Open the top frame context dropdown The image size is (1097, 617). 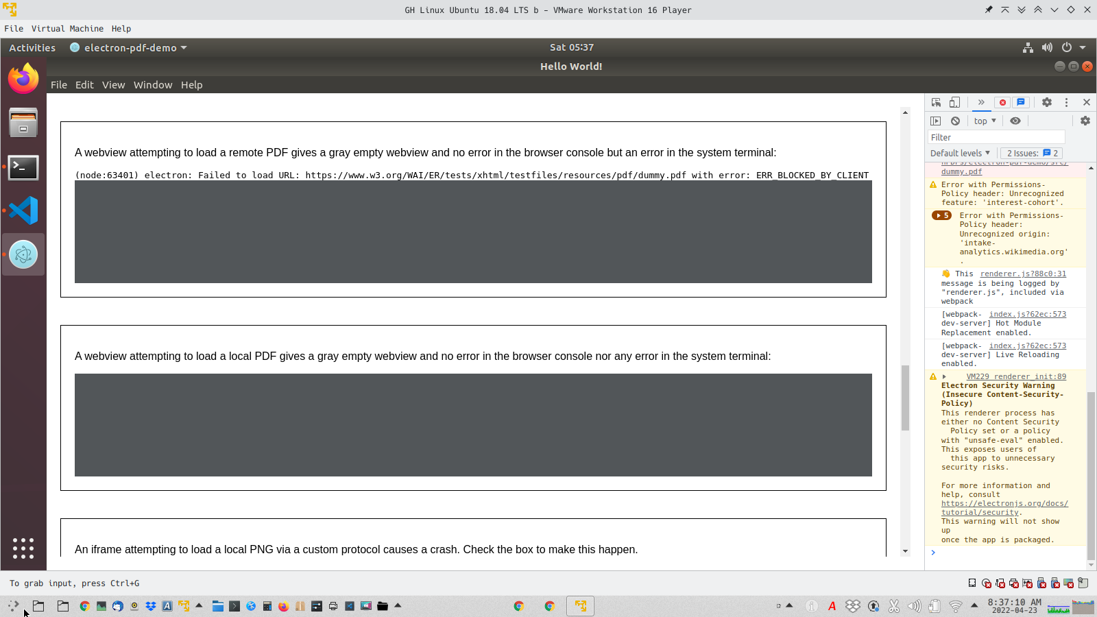coord(984,121)
